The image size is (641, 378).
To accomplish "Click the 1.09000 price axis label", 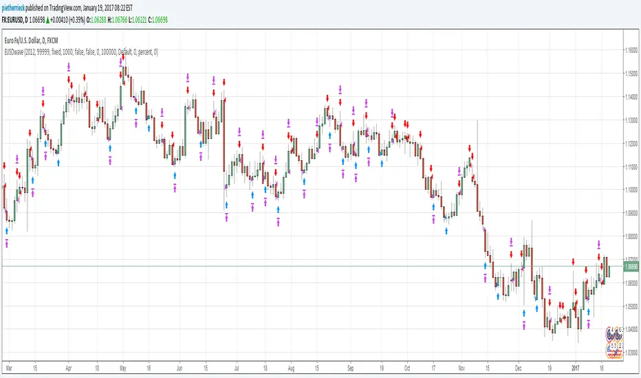I will click(631, 213).
